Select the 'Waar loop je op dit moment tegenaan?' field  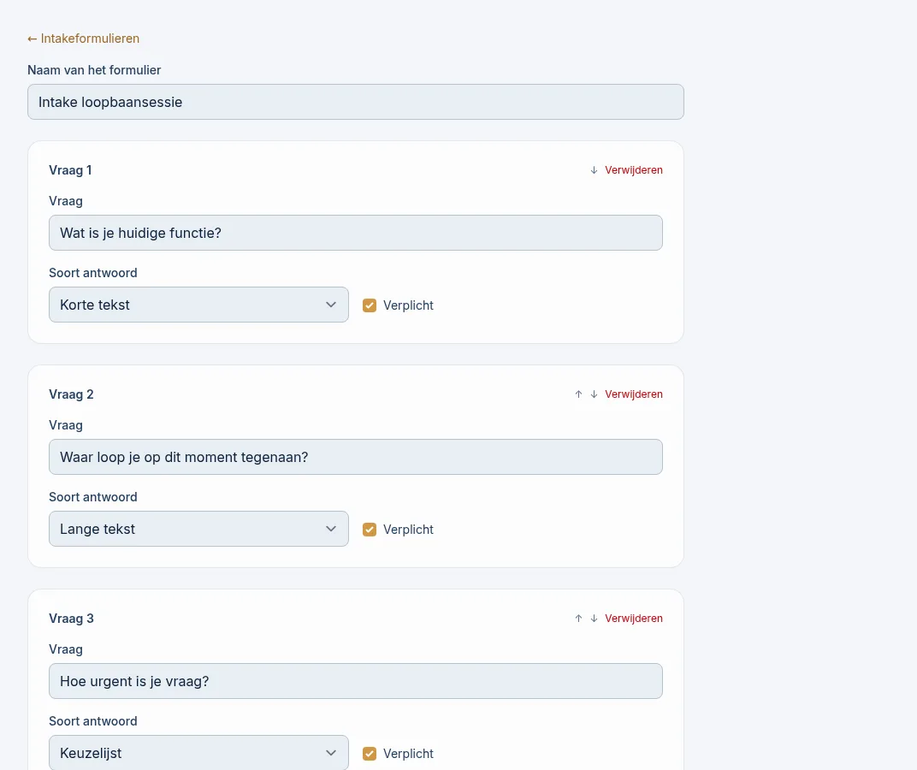pos(356,457)
